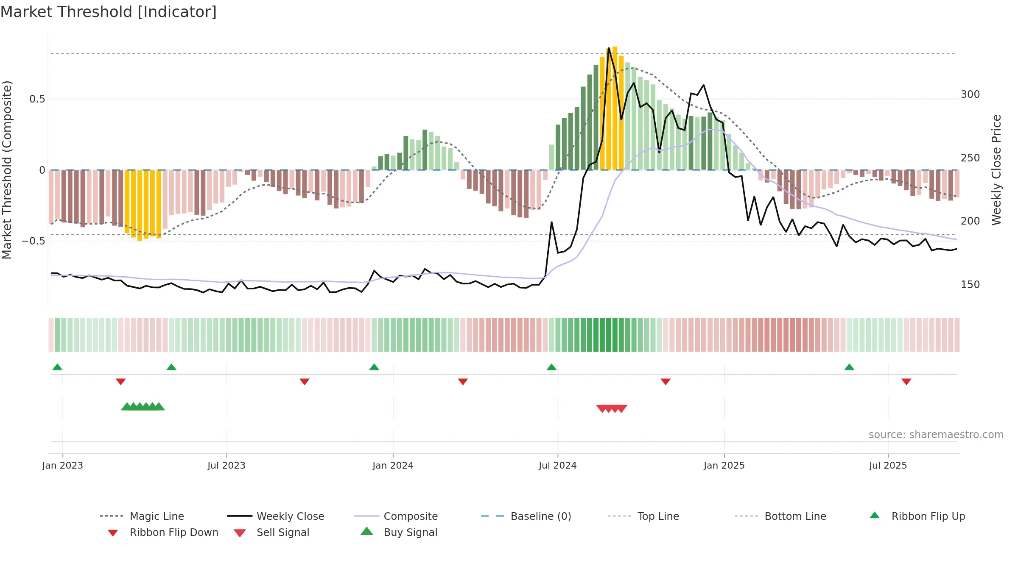Click the Jul 2024 axis label

pyautogui.click(x=558, y=465)
